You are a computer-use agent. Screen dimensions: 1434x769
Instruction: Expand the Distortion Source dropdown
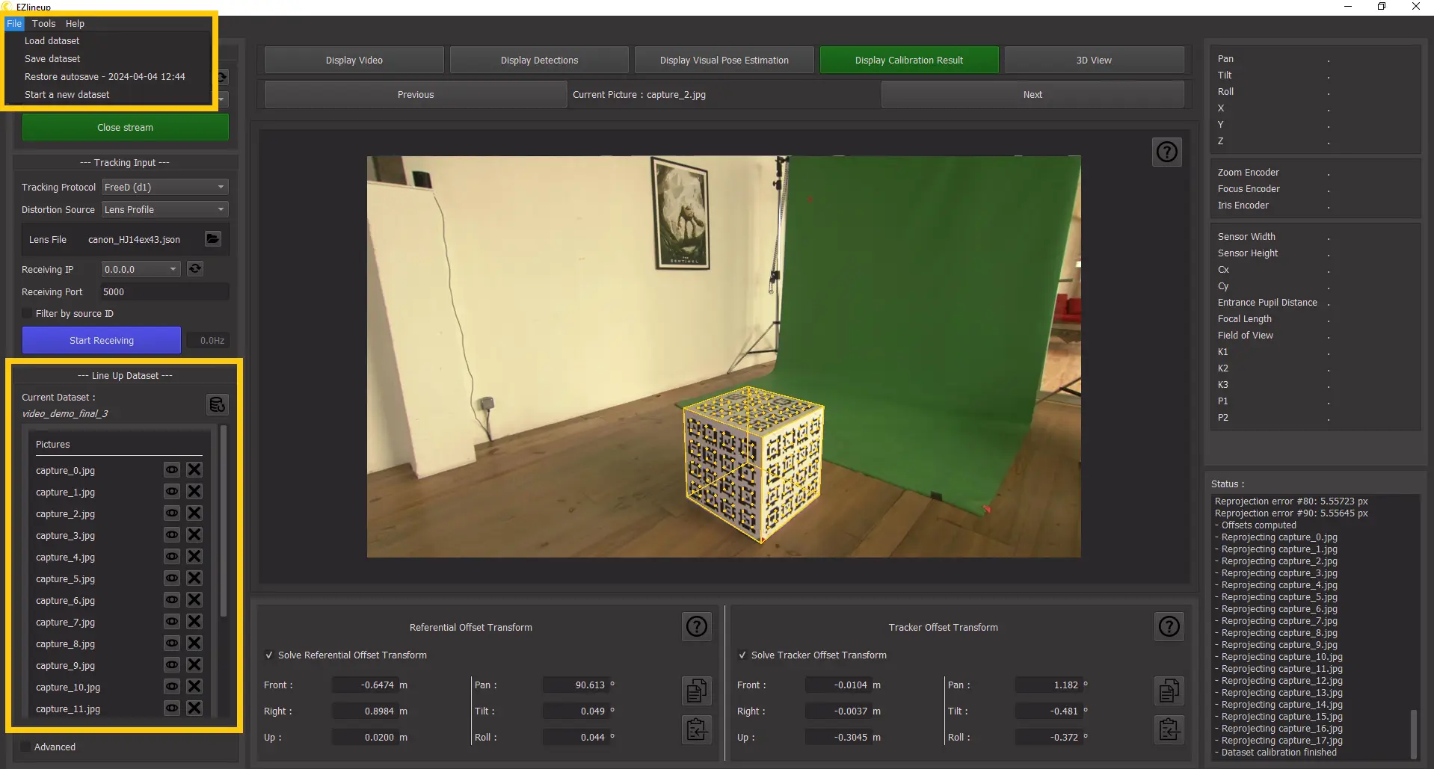[x=164, y=210]
